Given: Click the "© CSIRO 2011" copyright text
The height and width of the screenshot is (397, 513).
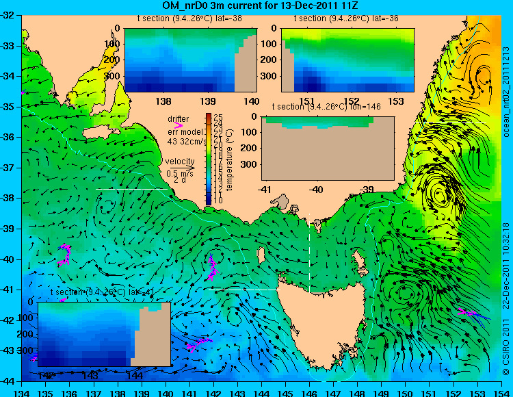Looking at the screenshot, I should pyautogui.click(x=505, y=347).
